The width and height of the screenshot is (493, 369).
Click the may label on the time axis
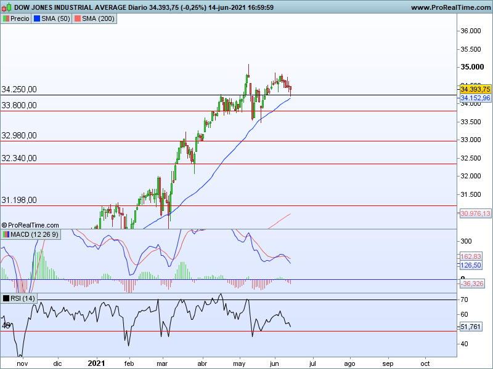point(239,363)
